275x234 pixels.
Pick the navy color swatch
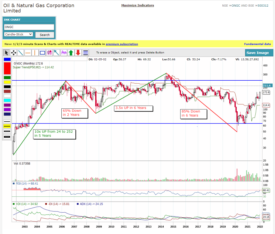(x=7, y=114)
